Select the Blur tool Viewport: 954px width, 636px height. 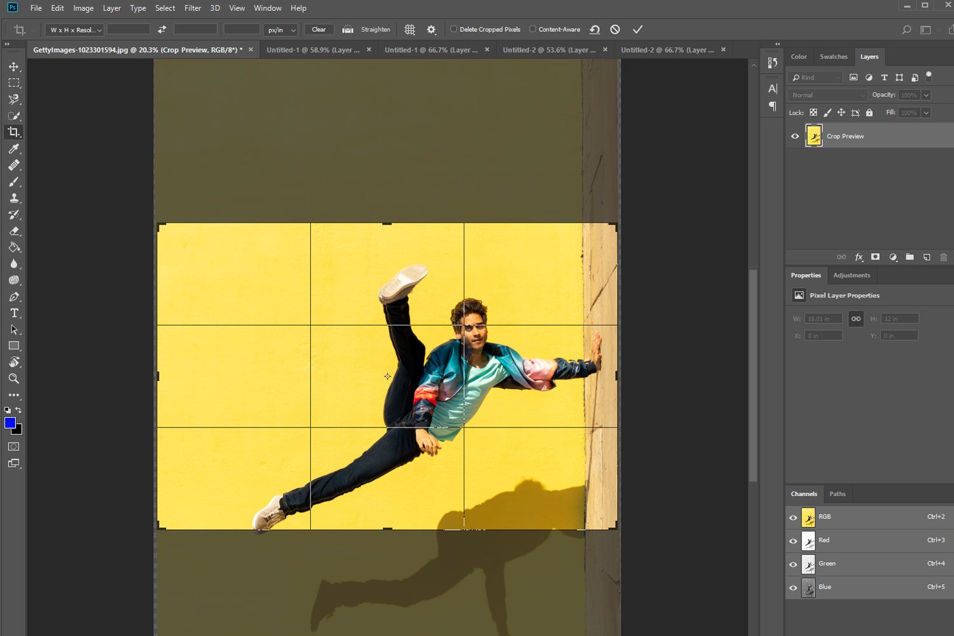coord(13,264)
